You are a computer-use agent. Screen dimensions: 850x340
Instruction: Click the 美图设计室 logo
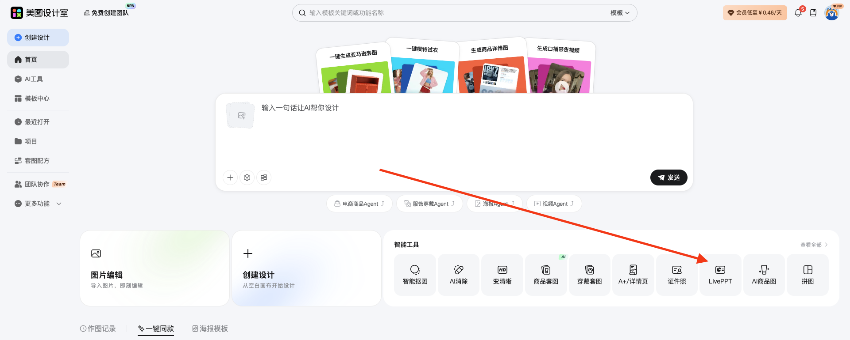39,13
